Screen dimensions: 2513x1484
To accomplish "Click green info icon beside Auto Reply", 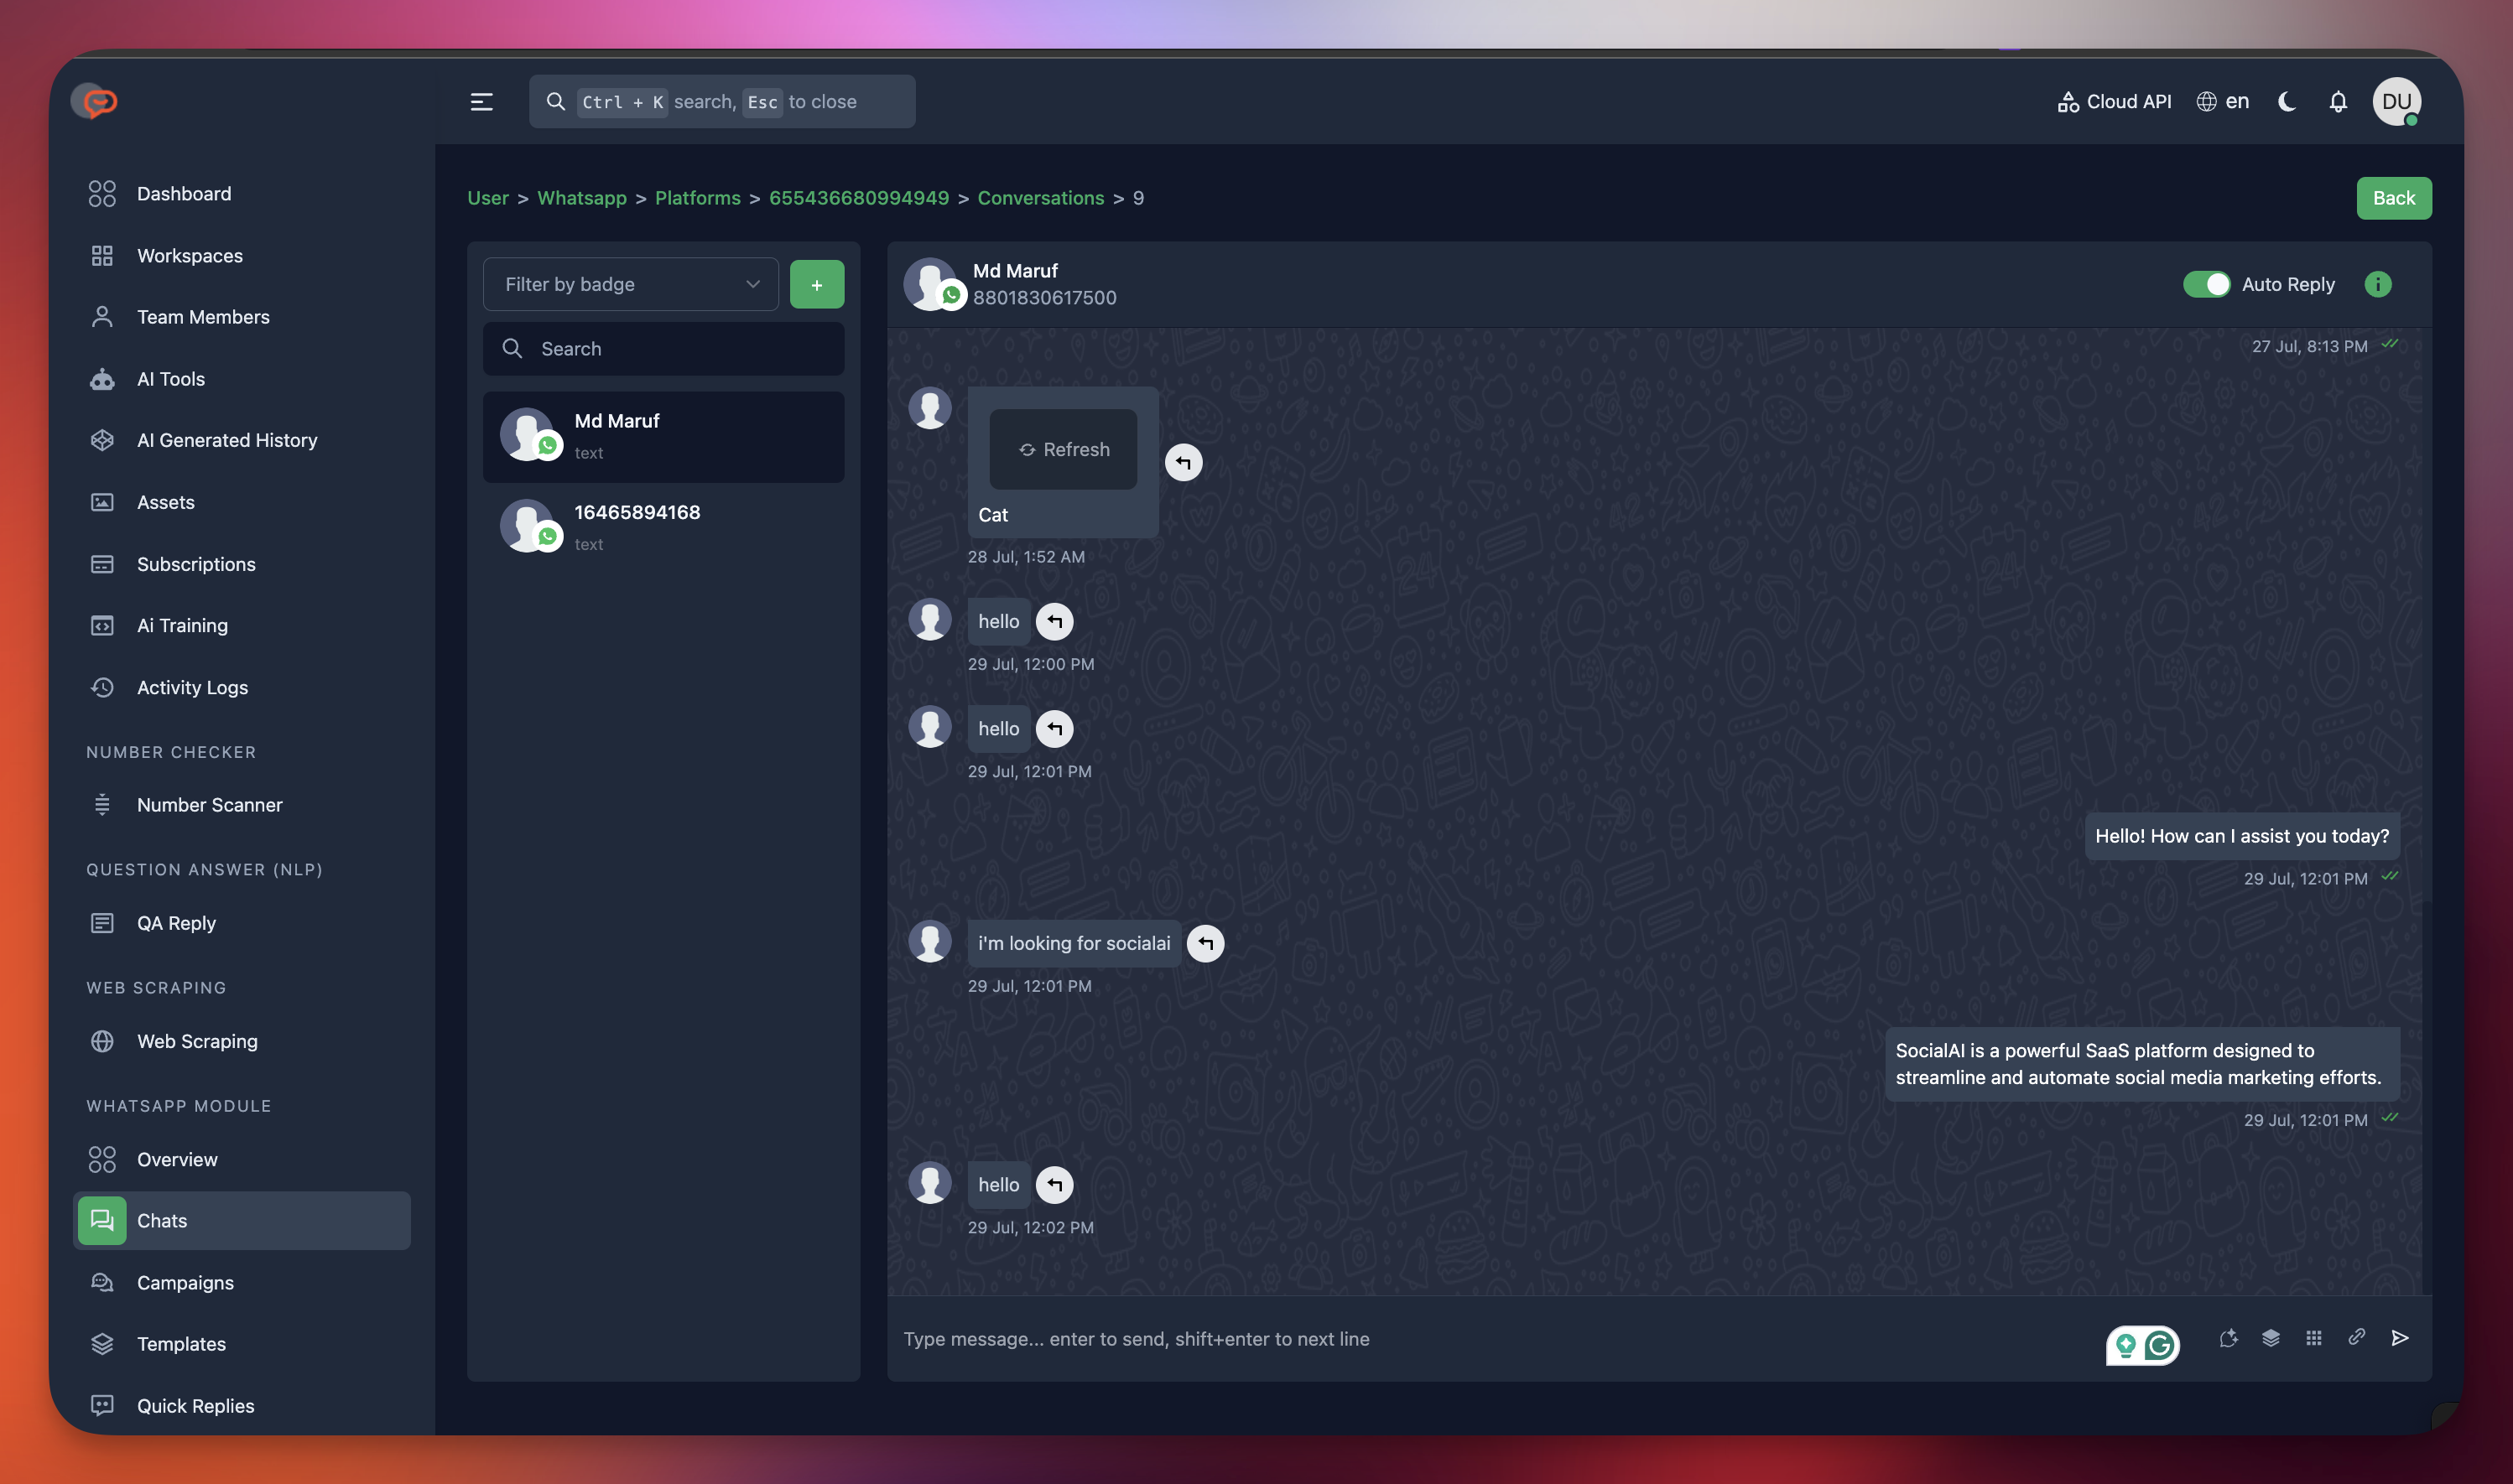I will [x=2377, y=284].
